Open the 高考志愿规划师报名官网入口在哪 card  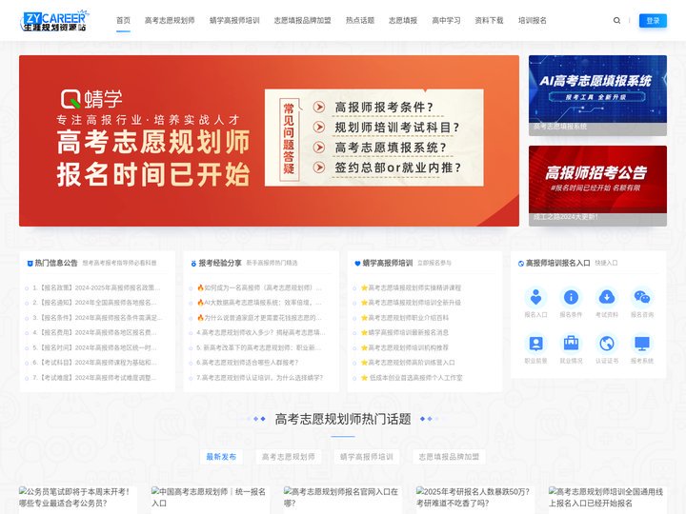[343, 498]
